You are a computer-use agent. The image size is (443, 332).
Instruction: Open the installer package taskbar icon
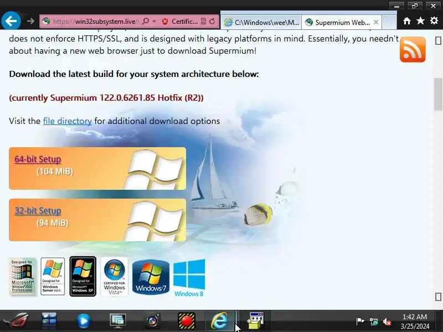click(256, 321)
